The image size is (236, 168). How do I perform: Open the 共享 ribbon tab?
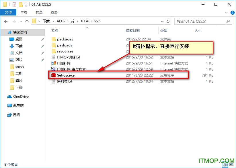(x=39, y=13)
